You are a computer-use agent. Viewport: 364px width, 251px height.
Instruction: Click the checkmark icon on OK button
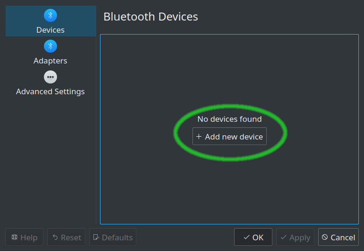[x=247, y=237]
